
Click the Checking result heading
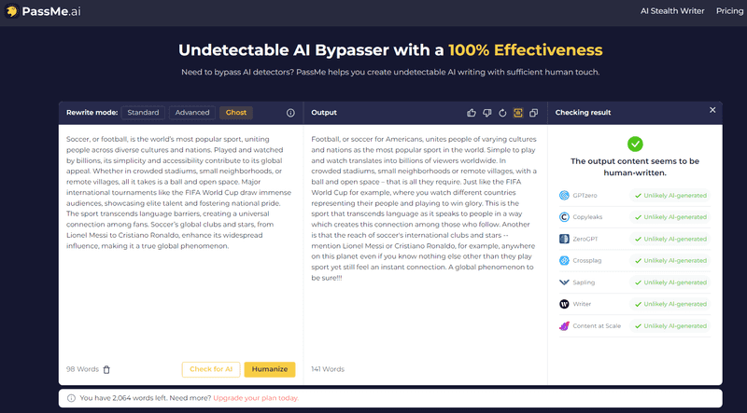(x=583, y=113)
